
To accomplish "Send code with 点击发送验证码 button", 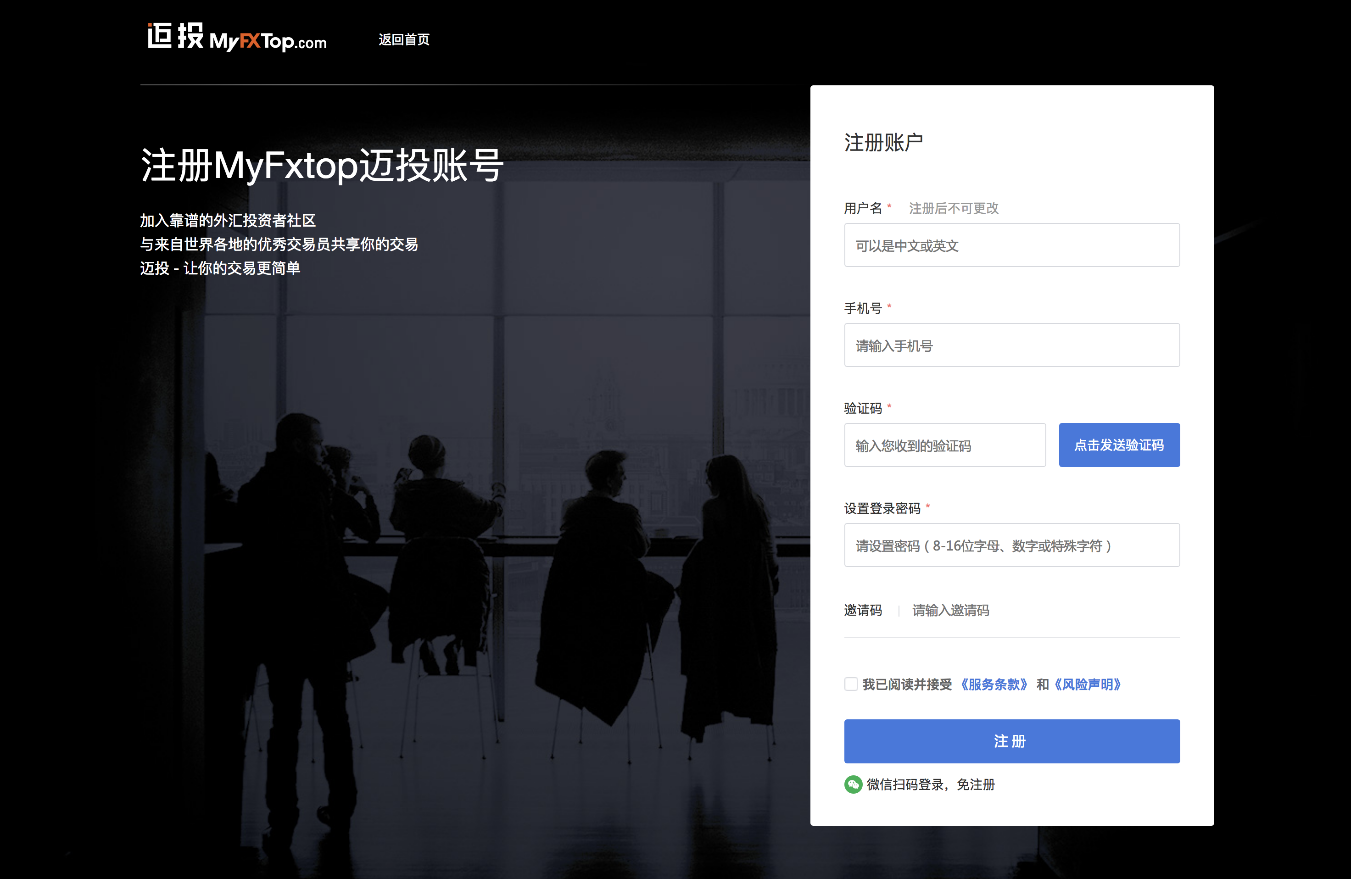I will point(1119,445).
